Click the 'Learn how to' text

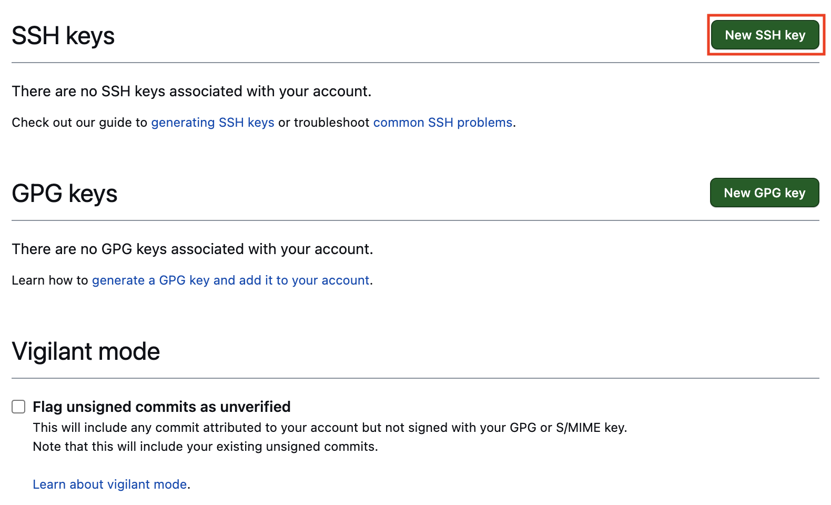click(x=49, y=280)
